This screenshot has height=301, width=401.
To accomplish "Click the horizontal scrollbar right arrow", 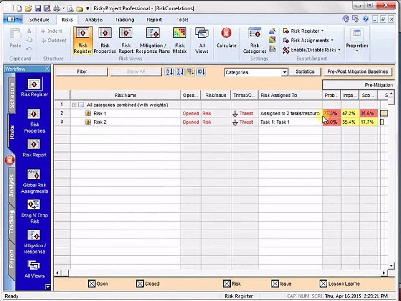I will tap(384, 273).
